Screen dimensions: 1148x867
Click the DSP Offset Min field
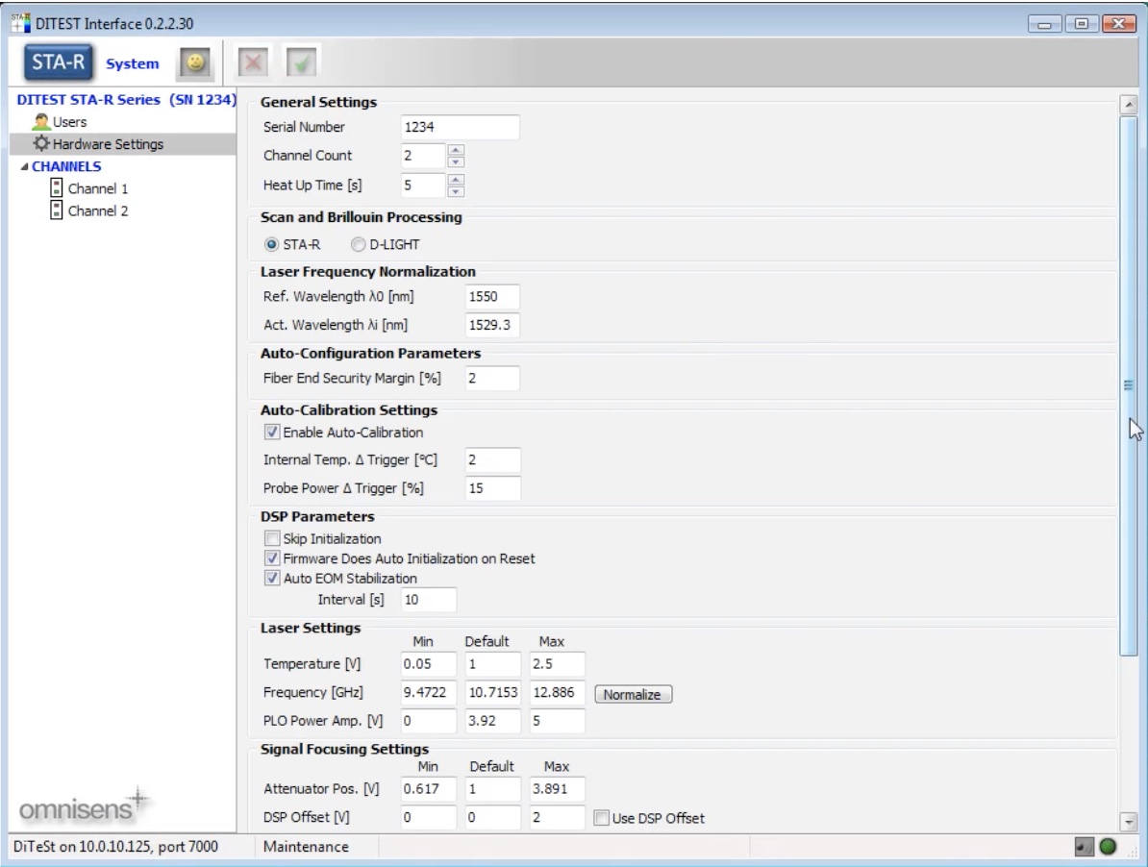tap(428, 817)
